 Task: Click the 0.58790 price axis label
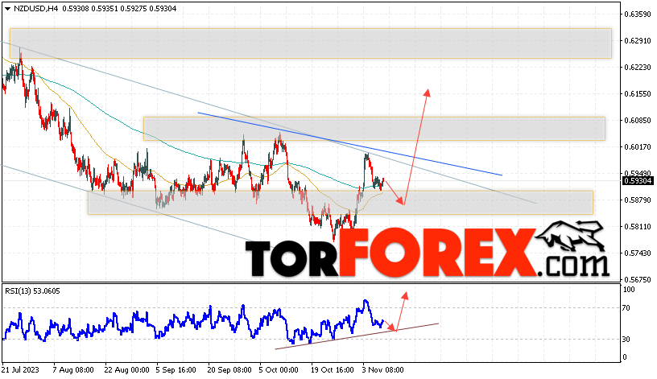click(638, 200)
